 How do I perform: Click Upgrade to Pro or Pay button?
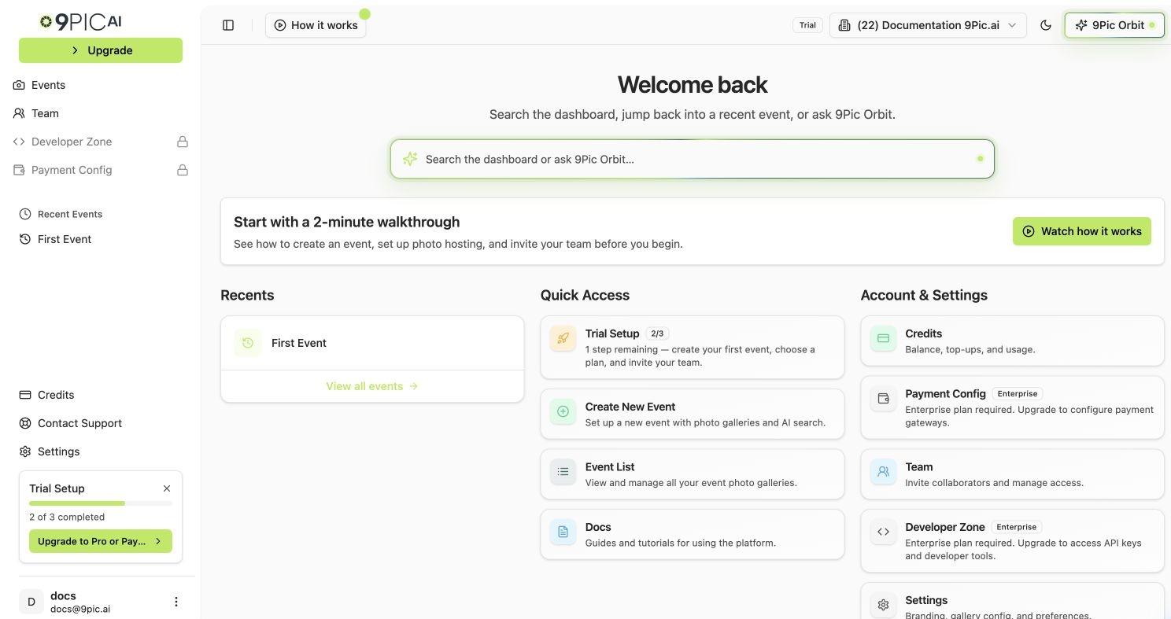101,541
